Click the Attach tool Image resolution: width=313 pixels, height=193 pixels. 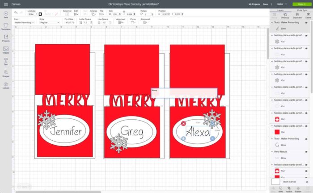[x=289, y=189]
